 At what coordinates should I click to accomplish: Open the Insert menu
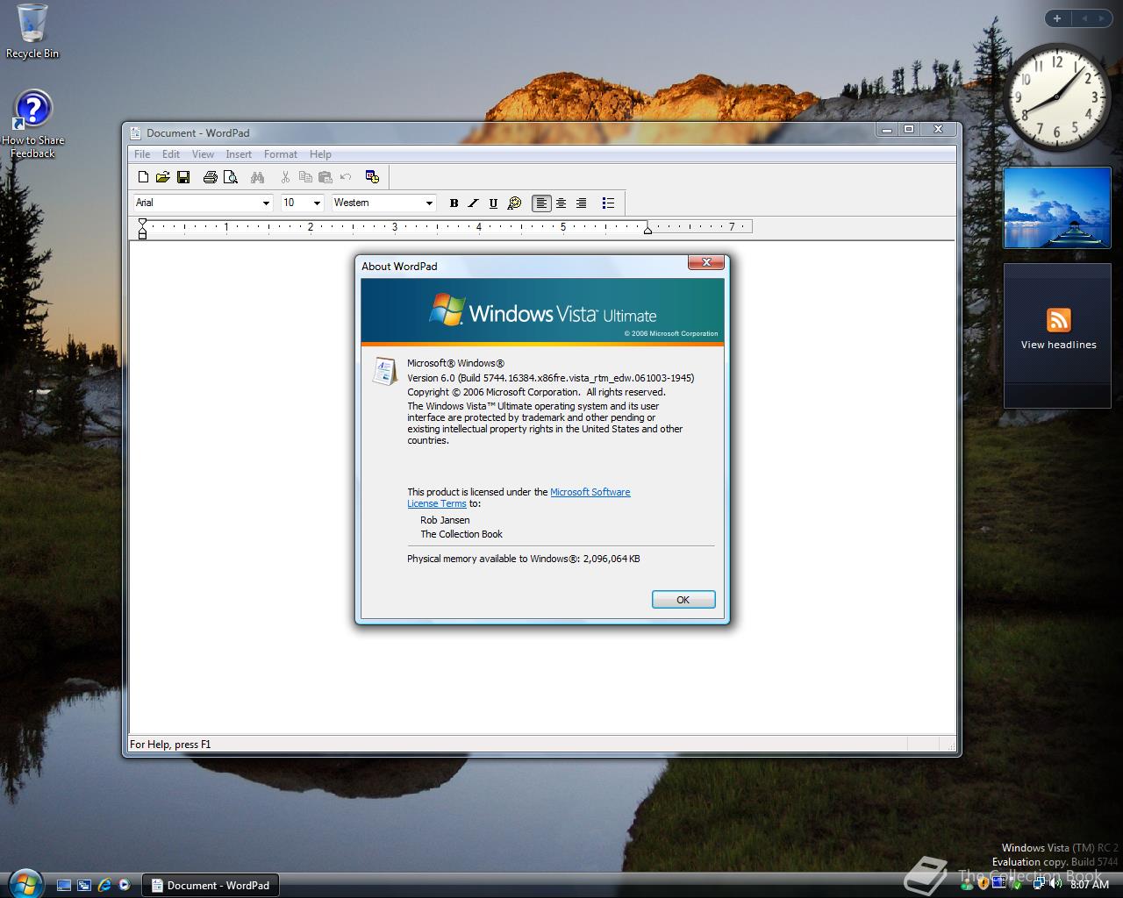[x=239, y=154]
